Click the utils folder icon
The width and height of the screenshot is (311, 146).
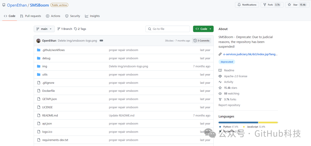point(39,75)
